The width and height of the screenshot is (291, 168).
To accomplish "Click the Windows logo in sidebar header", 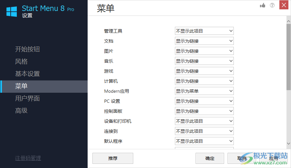I will pos(12,12).
